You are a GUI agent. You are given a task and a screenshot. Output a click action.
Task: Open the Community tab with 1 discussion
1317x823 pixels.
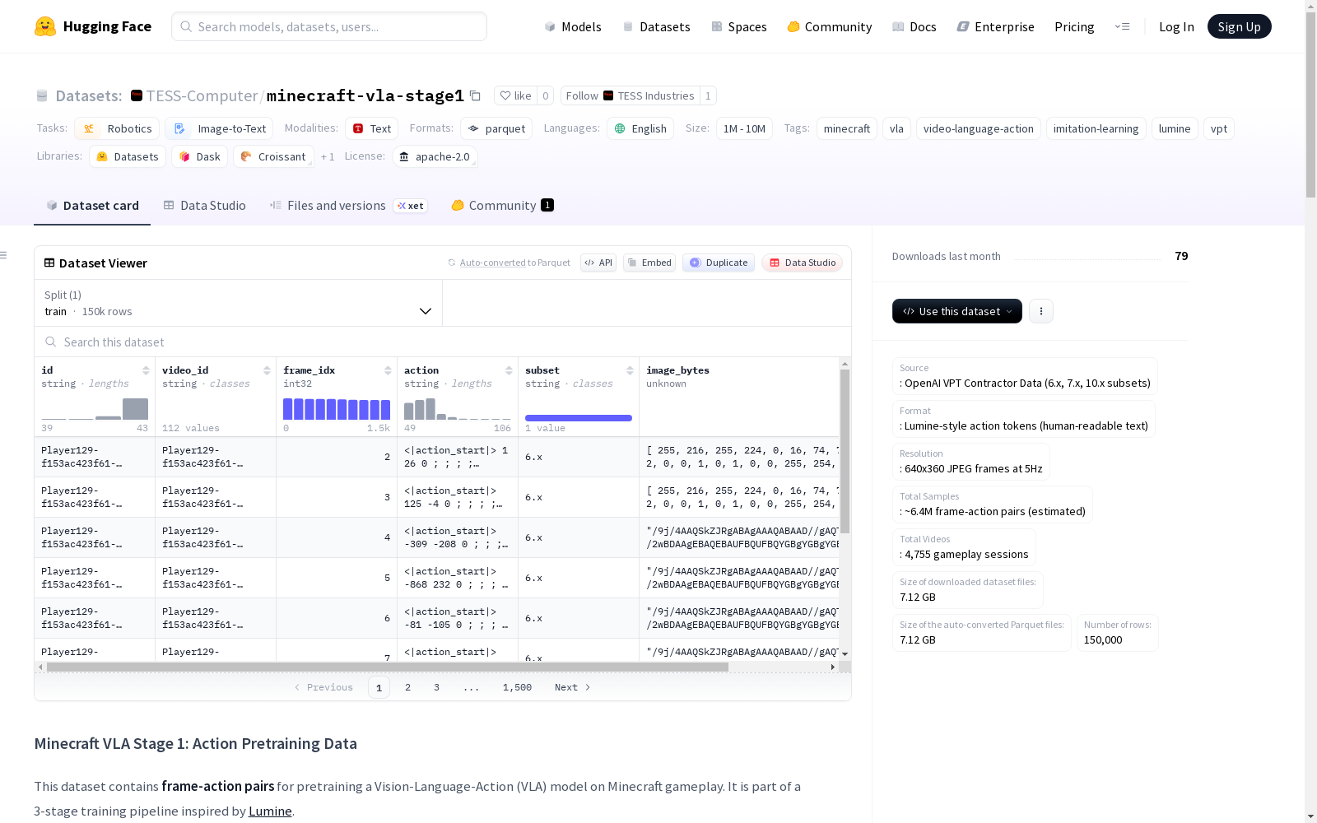pos(502,206)
